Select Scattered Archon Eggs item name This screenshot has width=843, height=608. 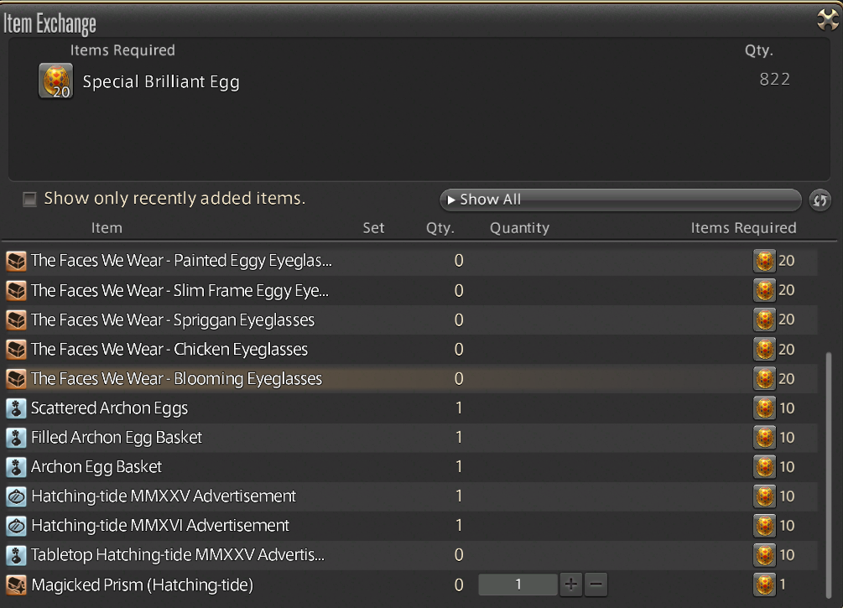[x=109, y=408]
